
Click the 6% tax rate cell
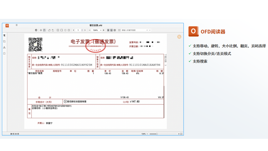click(138, 73)
